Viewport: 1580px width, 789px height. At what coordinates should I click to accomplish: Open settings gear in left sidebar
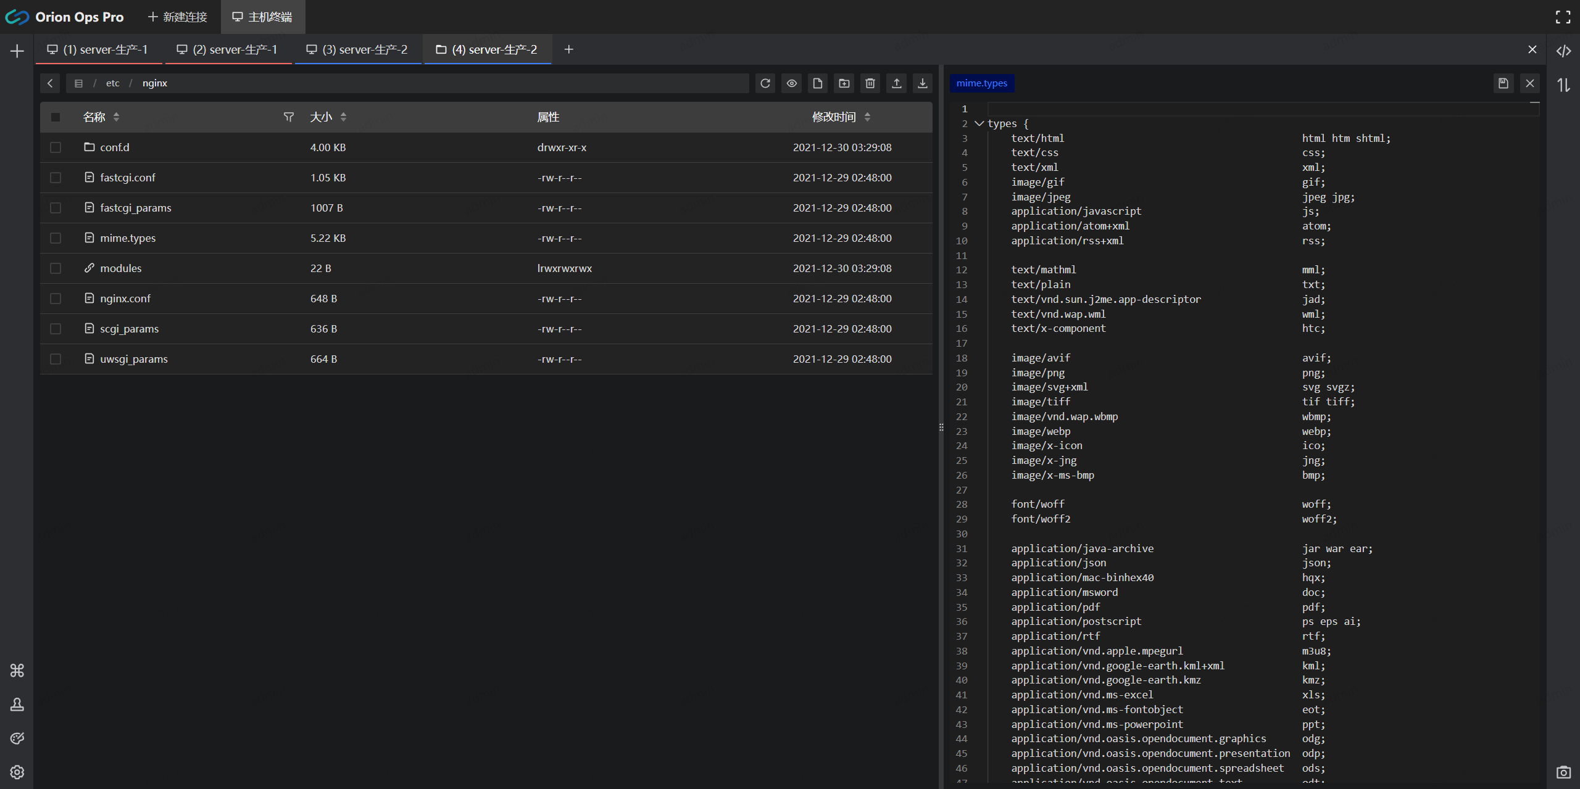17,772
